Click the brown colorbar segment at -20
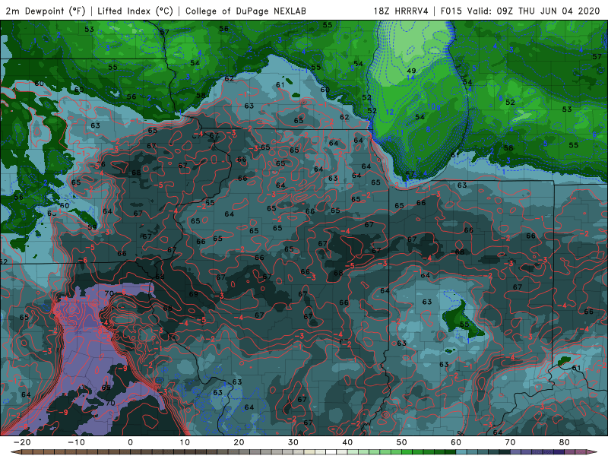The height and width of the screenshot is (456, 608). pos(27,452)
